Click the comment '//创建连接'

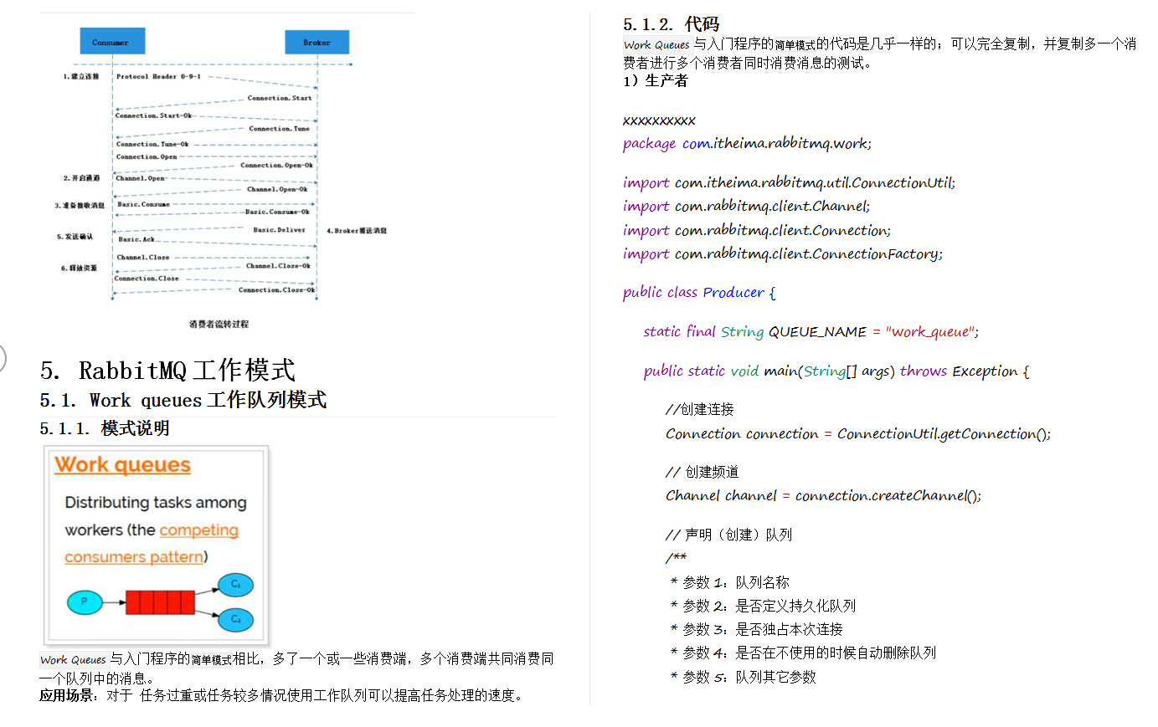pos(700,409)
